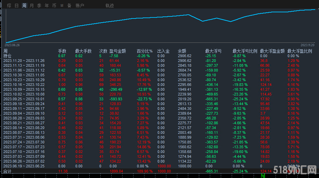Click the 百分比% column header
Image resolution: width=319 pixels, height=178 pixels.
click(144, 51)
